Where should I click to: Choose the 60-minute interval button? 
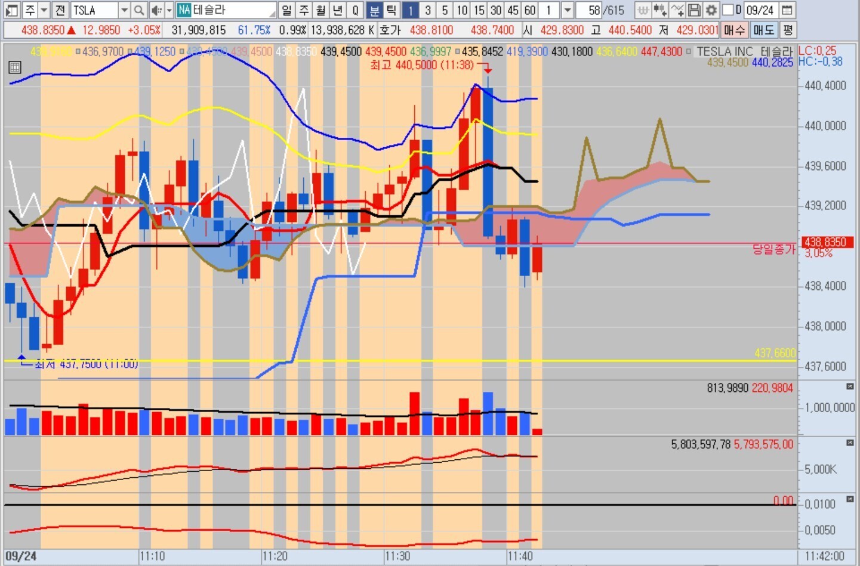click(530, 10)
